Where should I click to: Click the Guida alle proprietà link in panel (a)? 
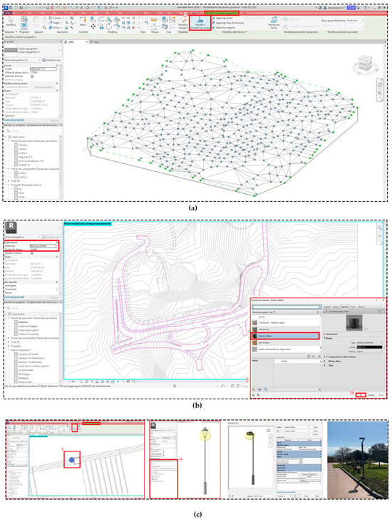[x=14, y=120]
